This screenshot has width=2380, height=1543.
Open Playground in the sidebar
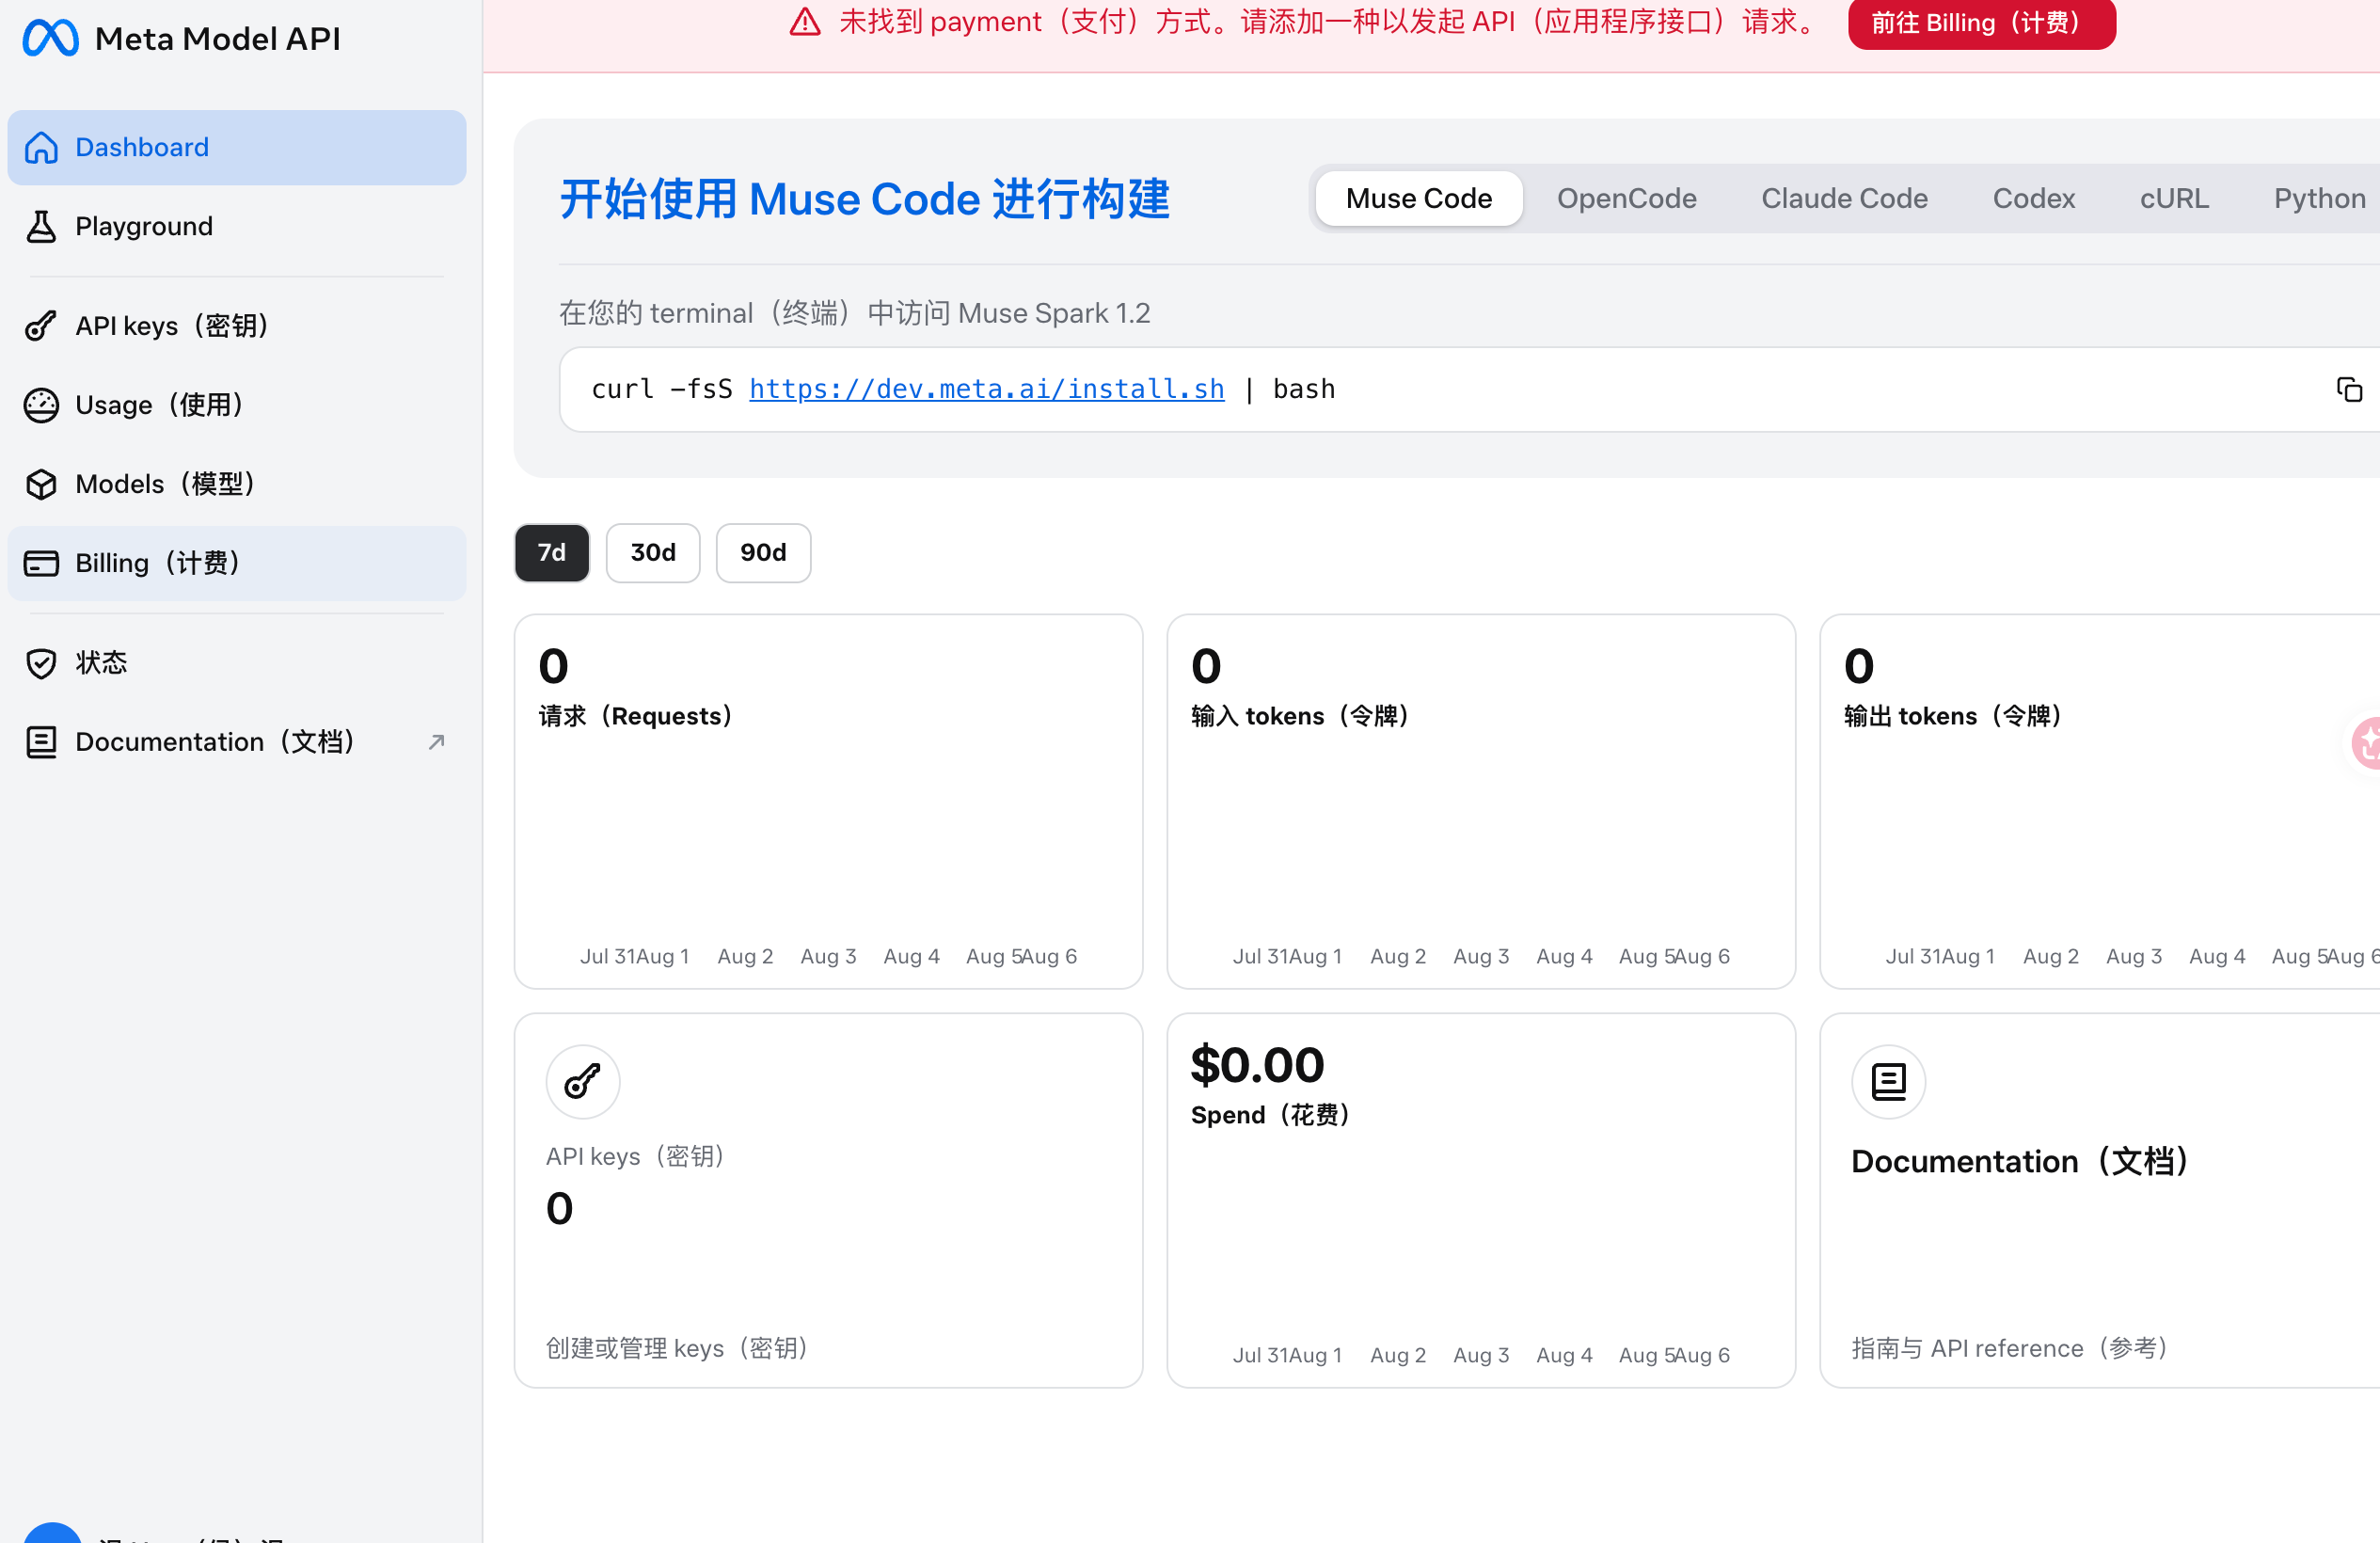coord(237,226)
